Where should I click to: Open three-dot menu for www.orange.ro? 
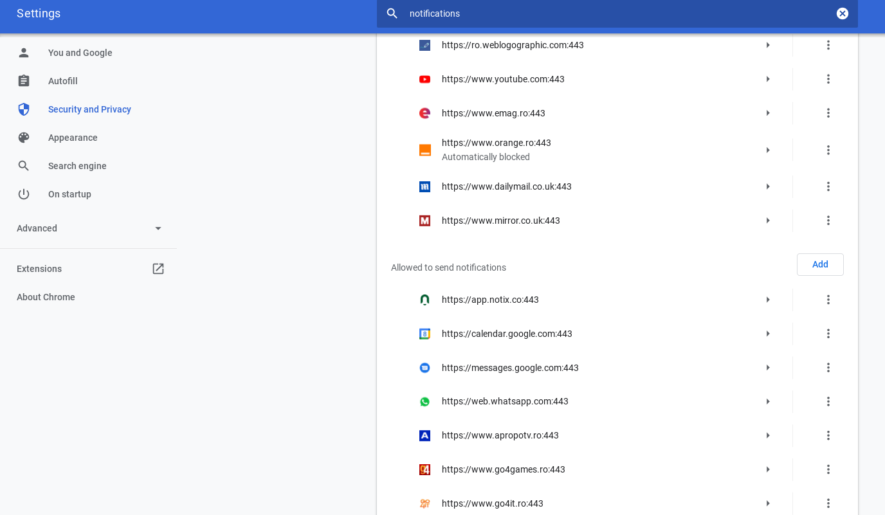pos(828,150)
